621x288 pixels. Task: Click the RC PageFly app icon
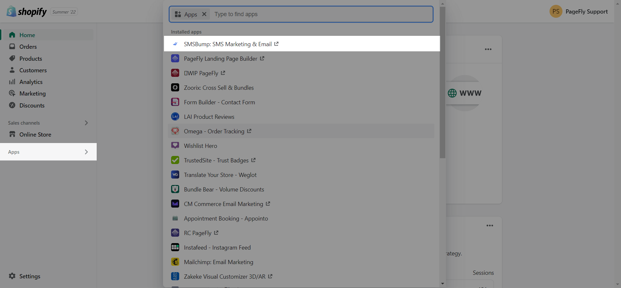175,233
